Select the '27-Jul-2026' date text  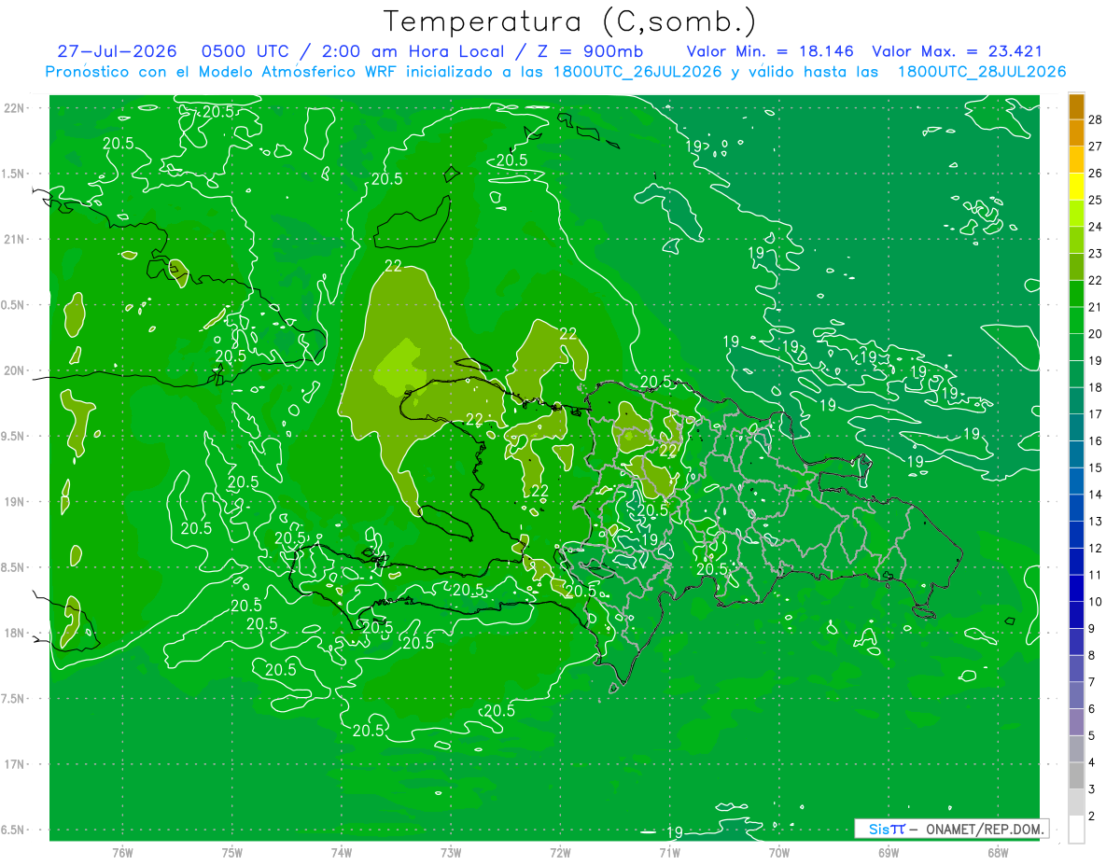coord(117,51)
